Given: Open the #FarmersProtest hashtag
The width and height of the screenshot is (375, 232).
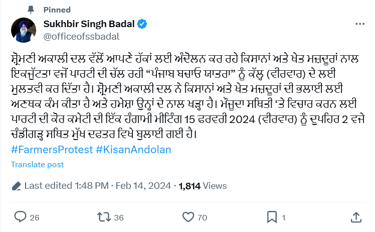Looking at the screenshot, I should click(51, 150).
